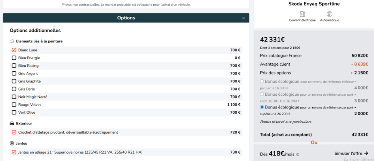Click the arrow icon after Simuler l'offre
Viewport: 374px width, 161px height.
click(x=366, y=153)
